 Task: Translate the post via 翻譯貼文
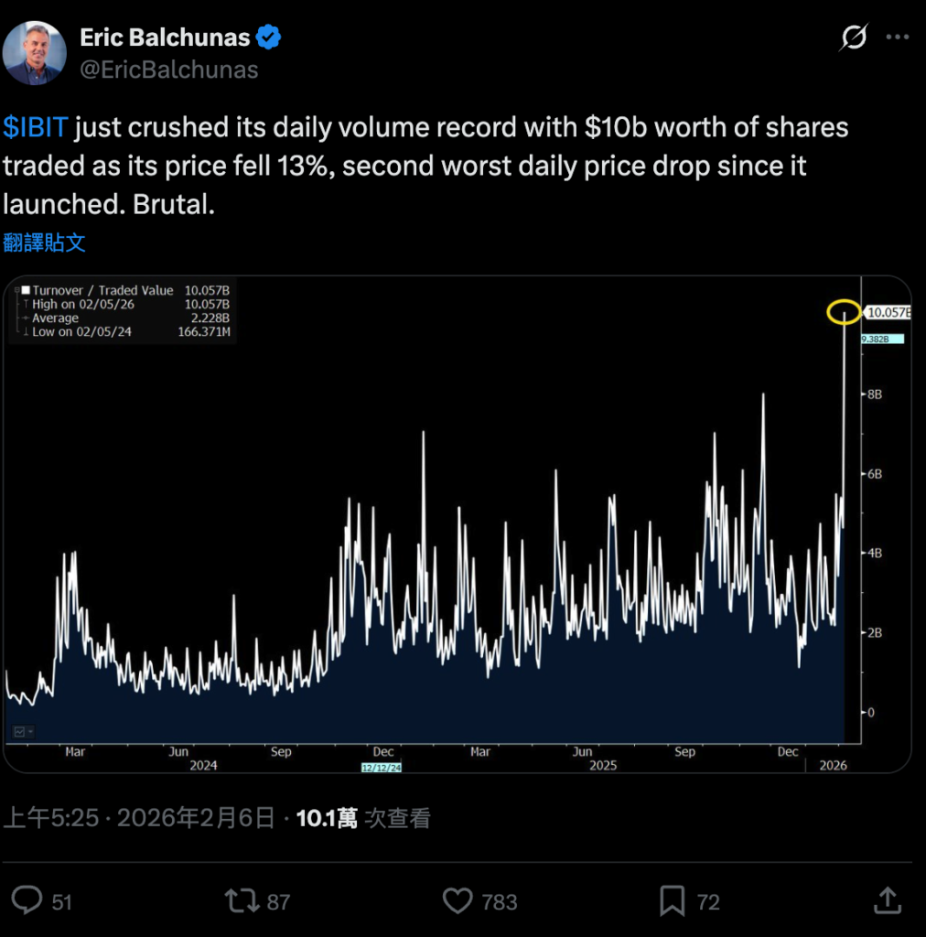(45, 242)
